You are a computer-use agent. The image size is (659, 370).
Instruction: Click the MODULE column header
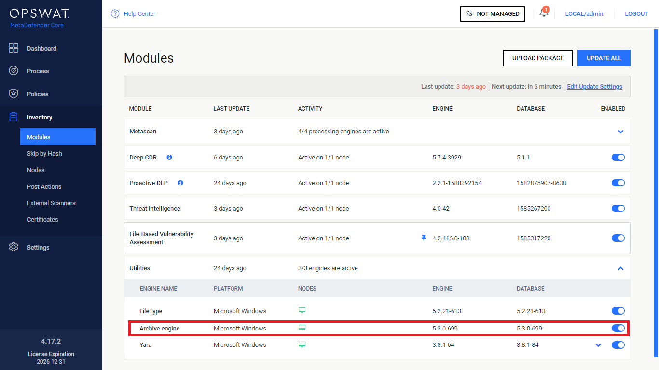[x=140, y=109]
